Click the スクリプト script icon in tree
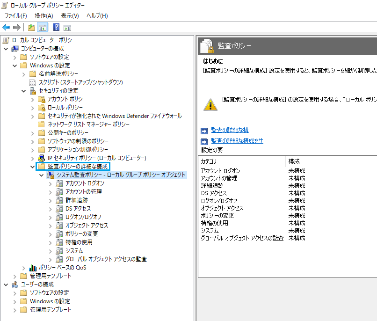 pyautogui.click(x=32, y=82)
